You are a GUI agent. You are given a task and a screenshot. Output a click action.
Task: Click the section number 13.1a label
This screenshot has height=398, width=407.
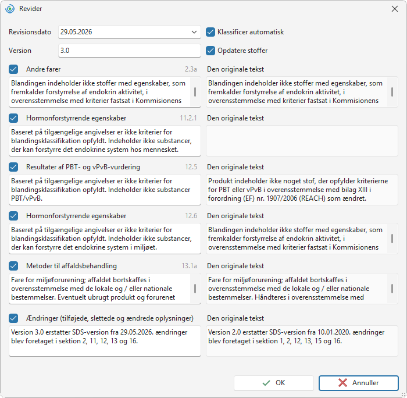click(x=189, y=266)
